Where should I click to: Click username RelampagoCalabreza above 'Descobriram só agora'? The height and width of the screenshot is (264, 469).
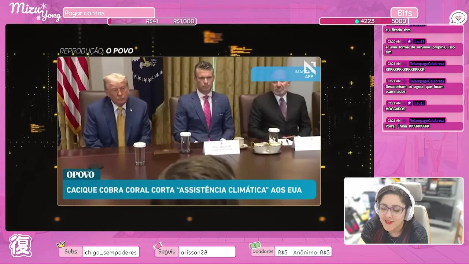pos(427,81)
